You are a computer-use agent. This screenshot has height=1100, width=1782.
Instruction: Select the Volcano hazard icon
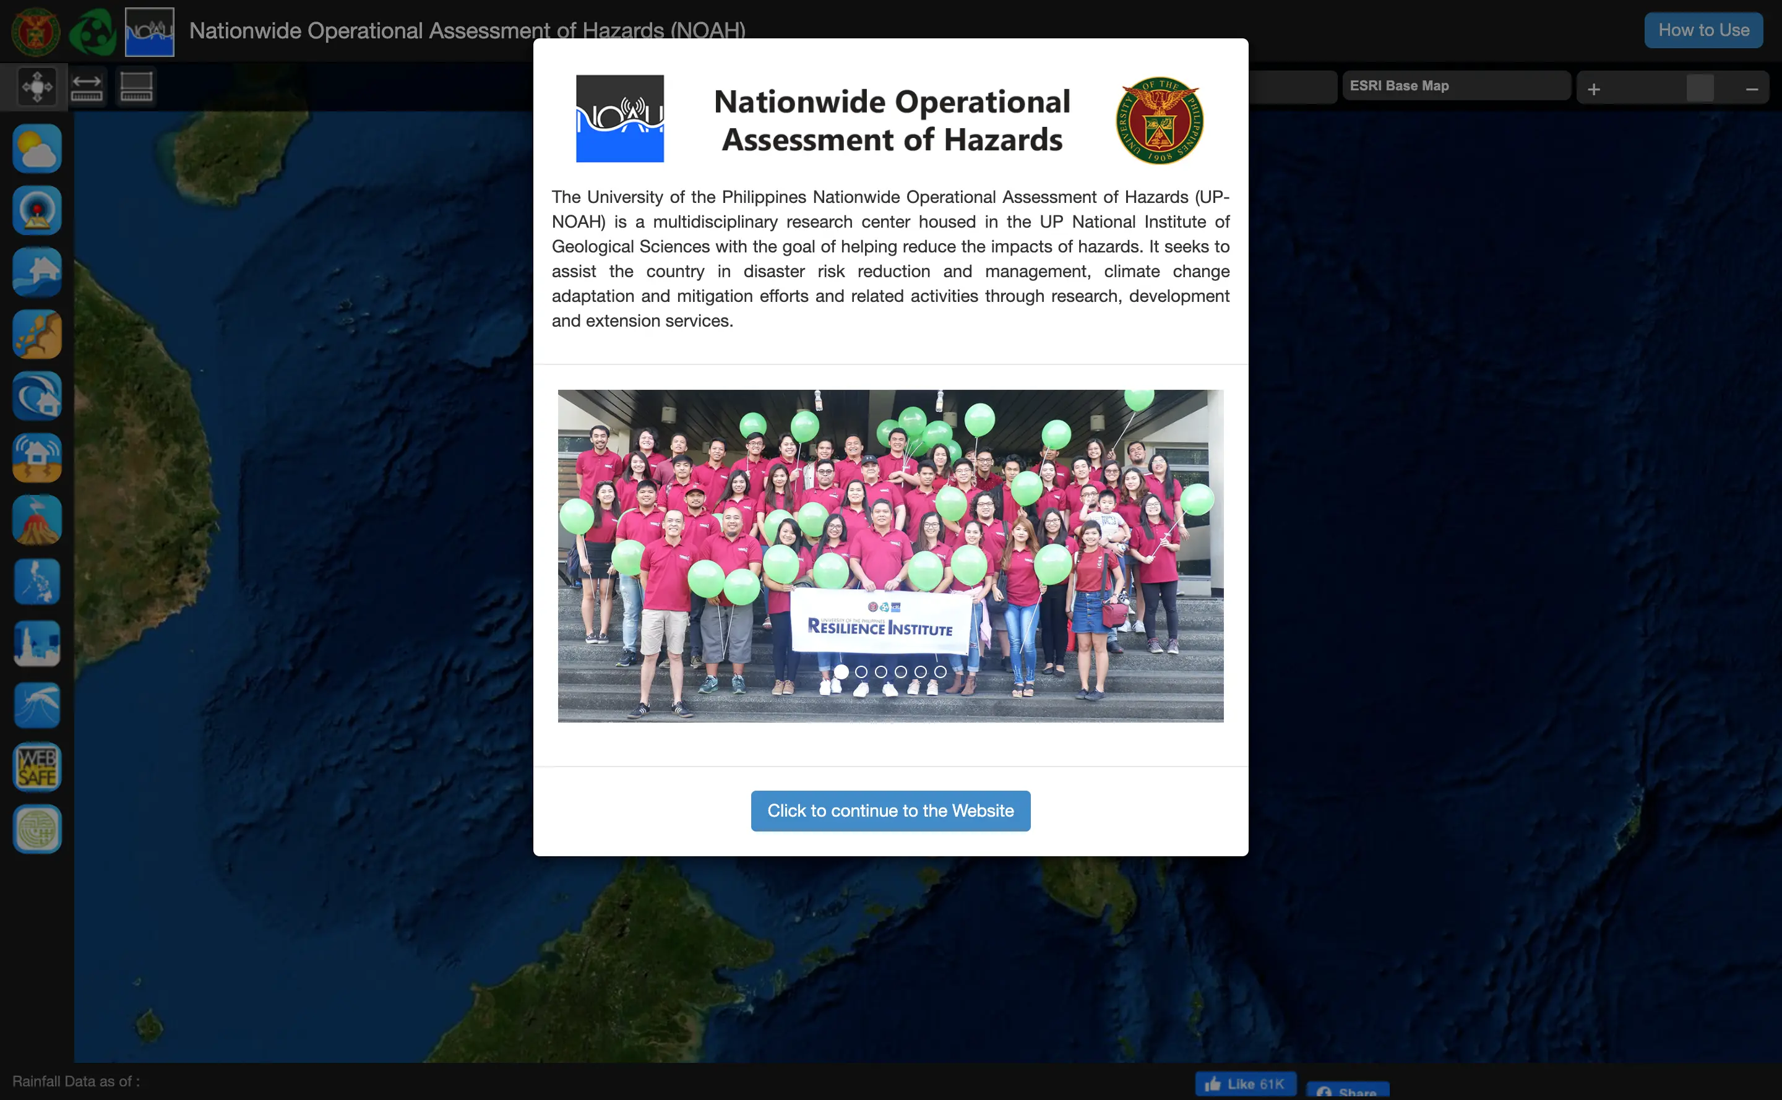coord(37,520)
